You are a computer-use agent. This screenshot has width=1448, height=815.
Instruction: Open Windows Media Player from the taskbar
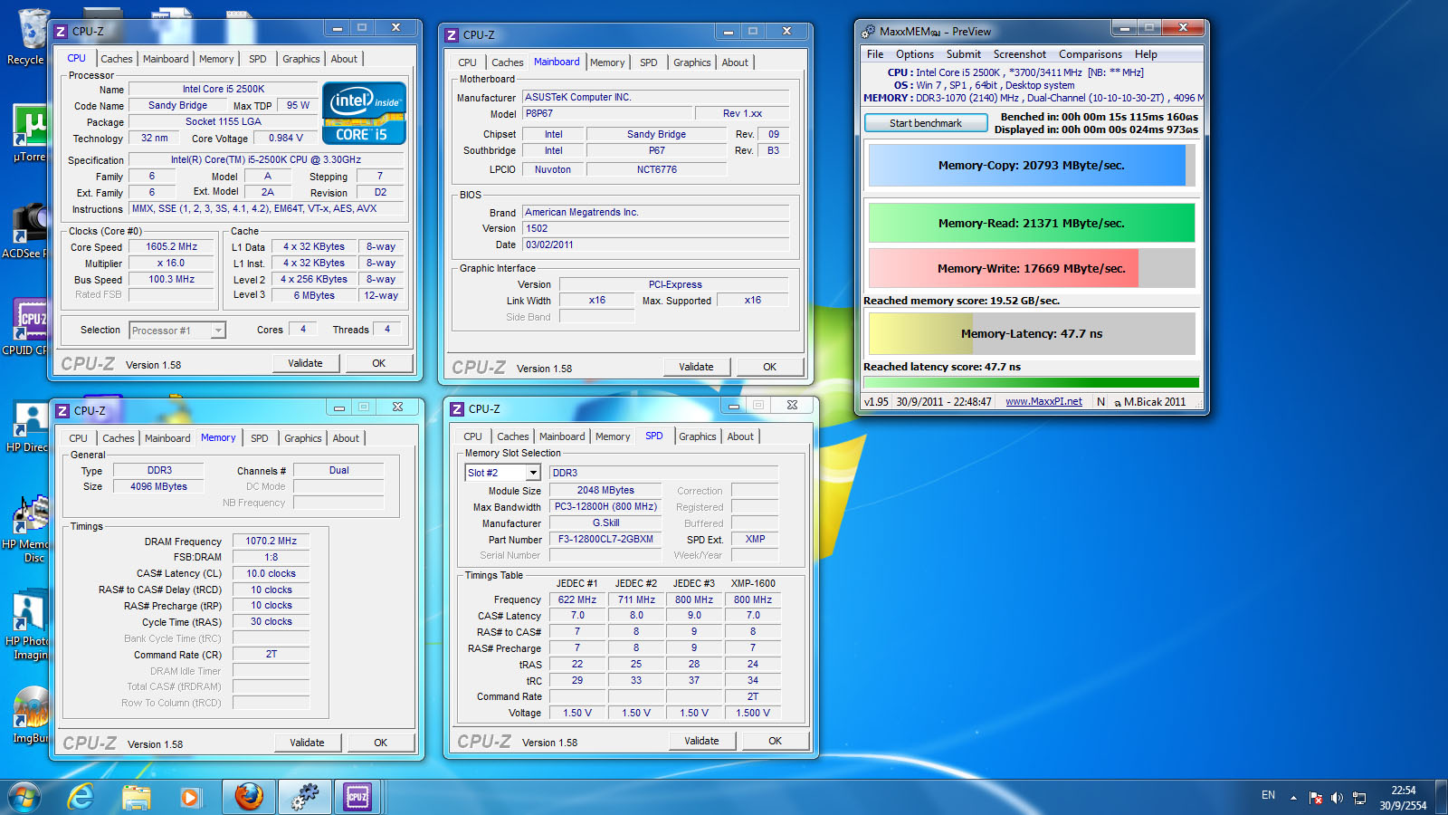[190, 797]
